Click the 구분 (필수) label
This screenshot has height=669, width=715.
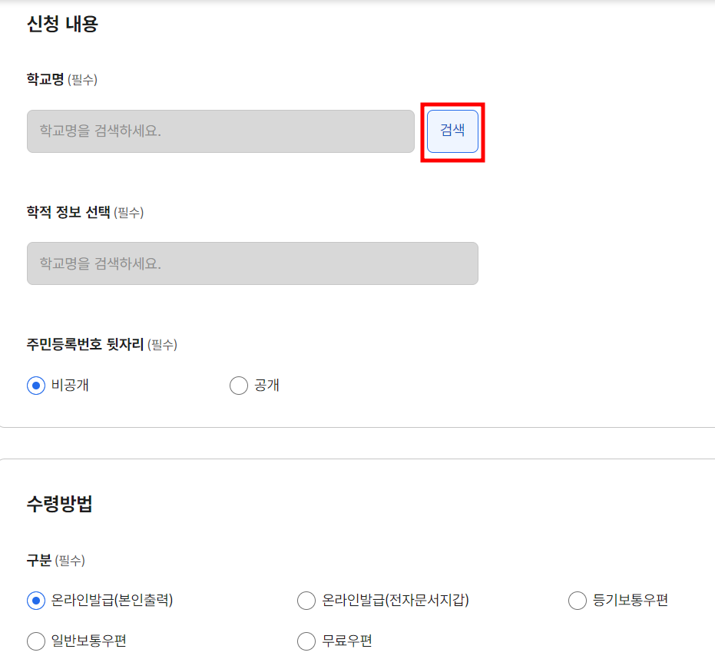tap(46, 561)
